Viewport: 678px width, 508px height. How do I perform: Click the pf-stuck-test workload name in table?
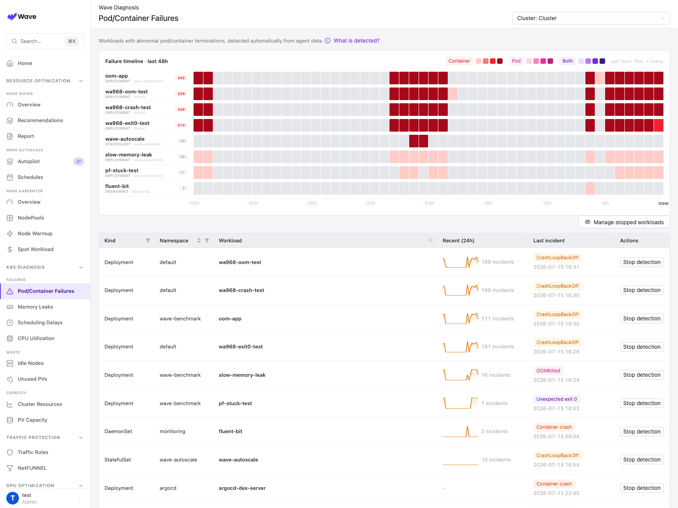pos(235,403)
